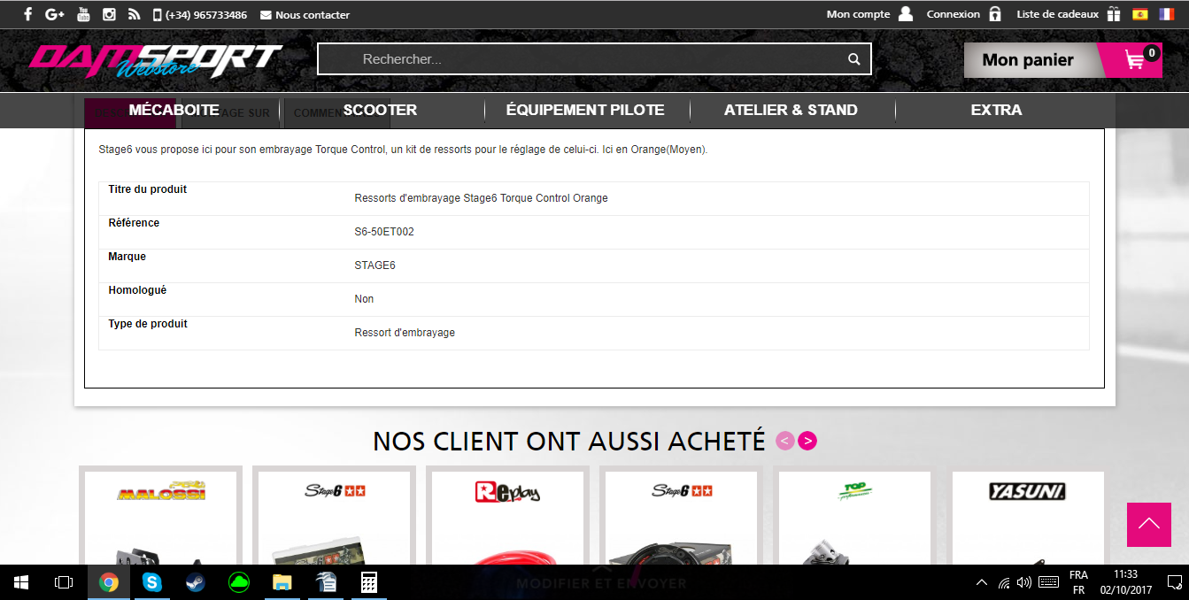The width and height of the screenshot is (1189, 600).
Task: Open the YouTube channel icon
Action: coord(83,14)
